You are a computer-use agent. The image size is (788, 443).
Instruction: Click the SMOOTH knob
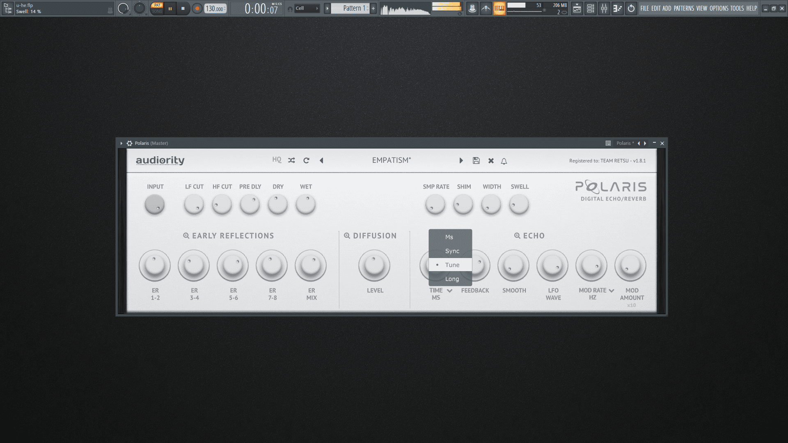click(x=513, y=265)
